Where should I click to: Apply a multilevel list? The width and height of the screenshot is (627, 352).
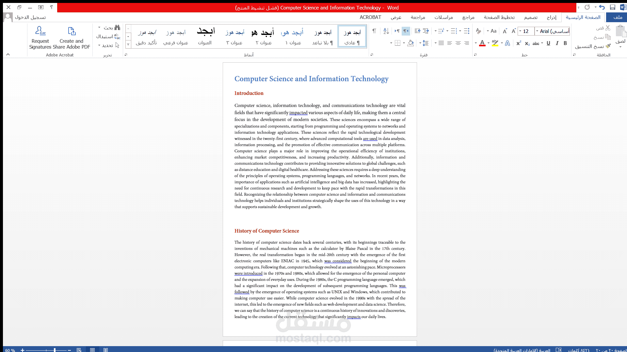pyautogui.click(x=441, y=31)
